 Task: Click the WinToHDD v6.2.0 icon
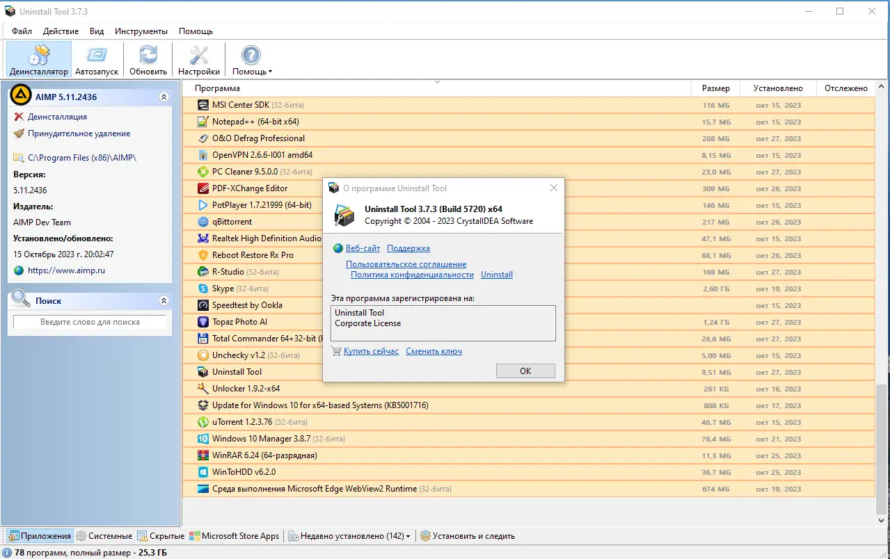click(x=203, y=472)
